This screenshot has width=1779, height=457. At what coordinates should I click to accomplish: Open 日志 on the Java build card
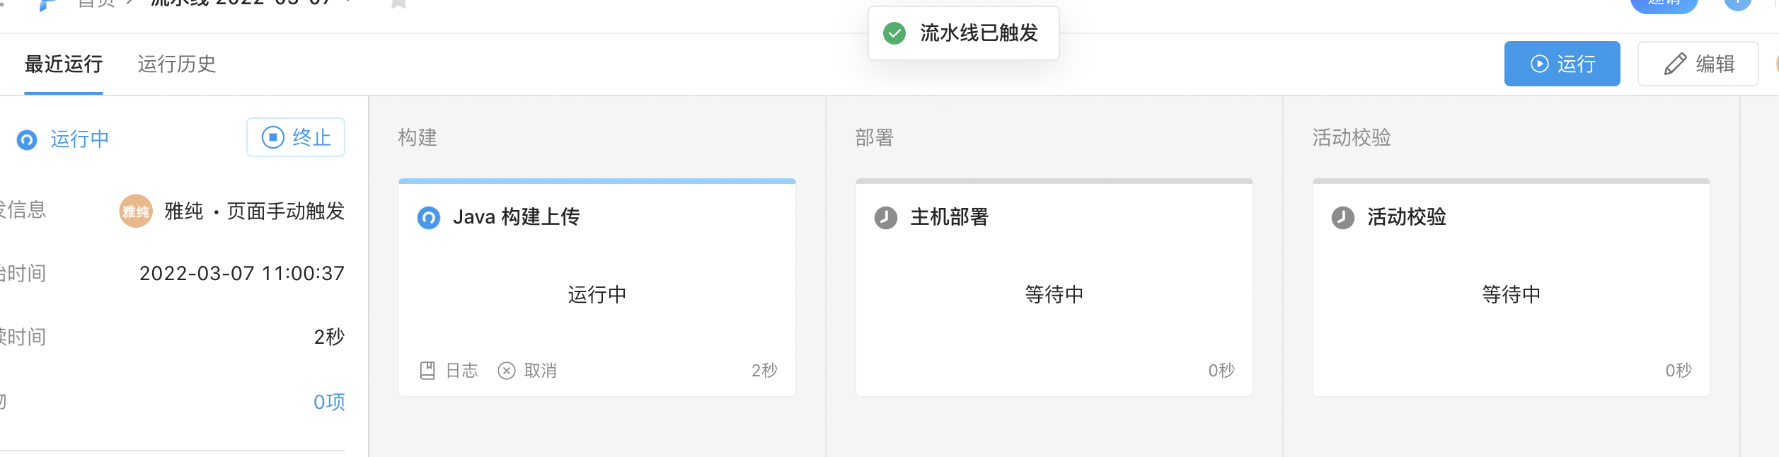coord(449,371)
